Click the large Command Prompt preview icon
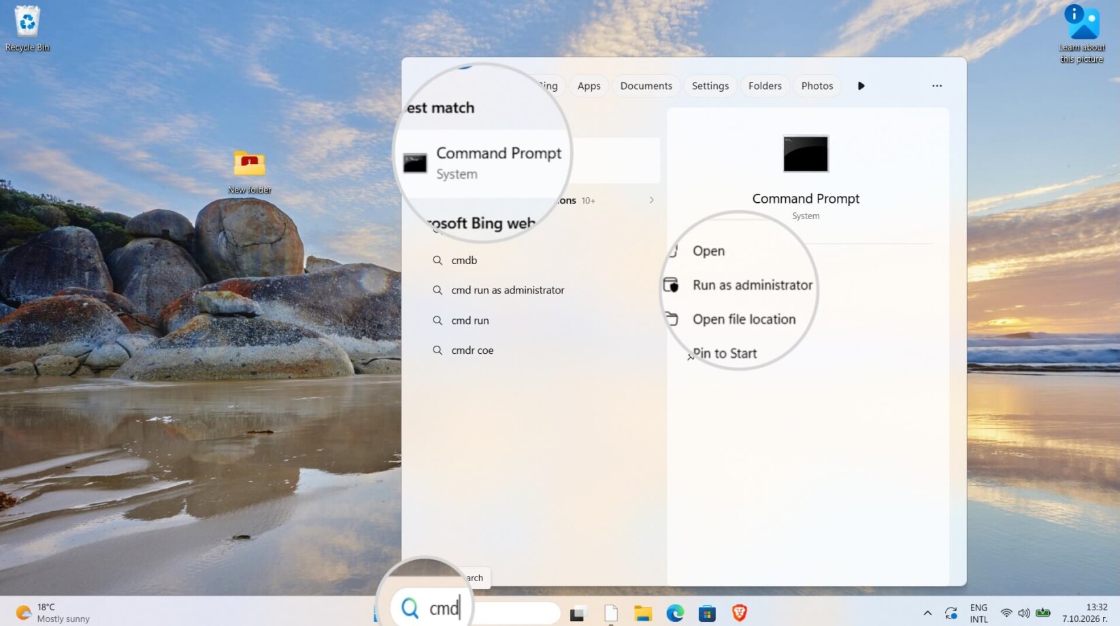 (x=806, y=154)
